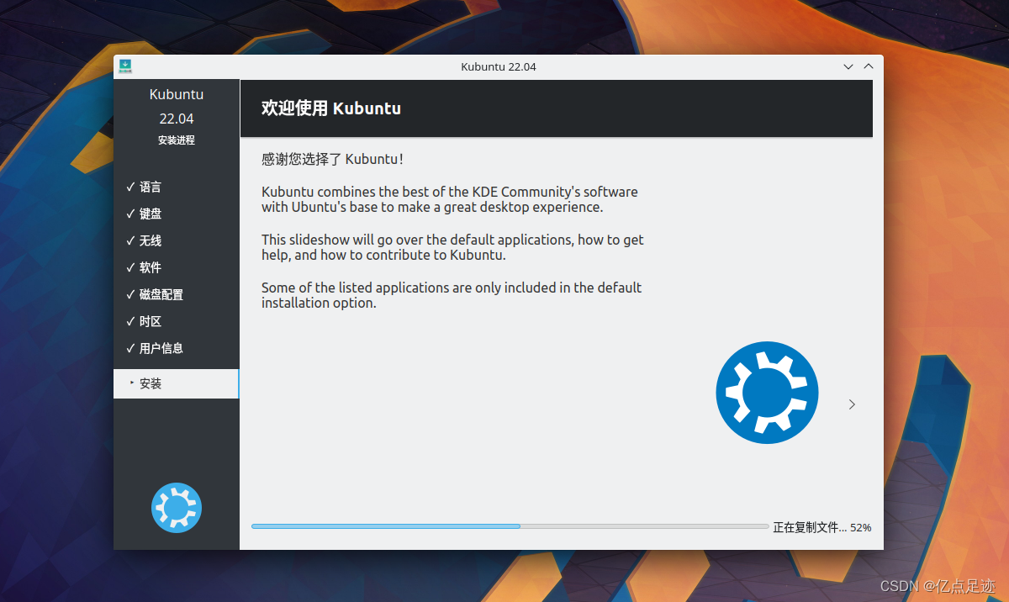Click the paragraph starting 'This slideshow will go over'
This screenshot has height=602, width=1009.
tap(452, 247)
